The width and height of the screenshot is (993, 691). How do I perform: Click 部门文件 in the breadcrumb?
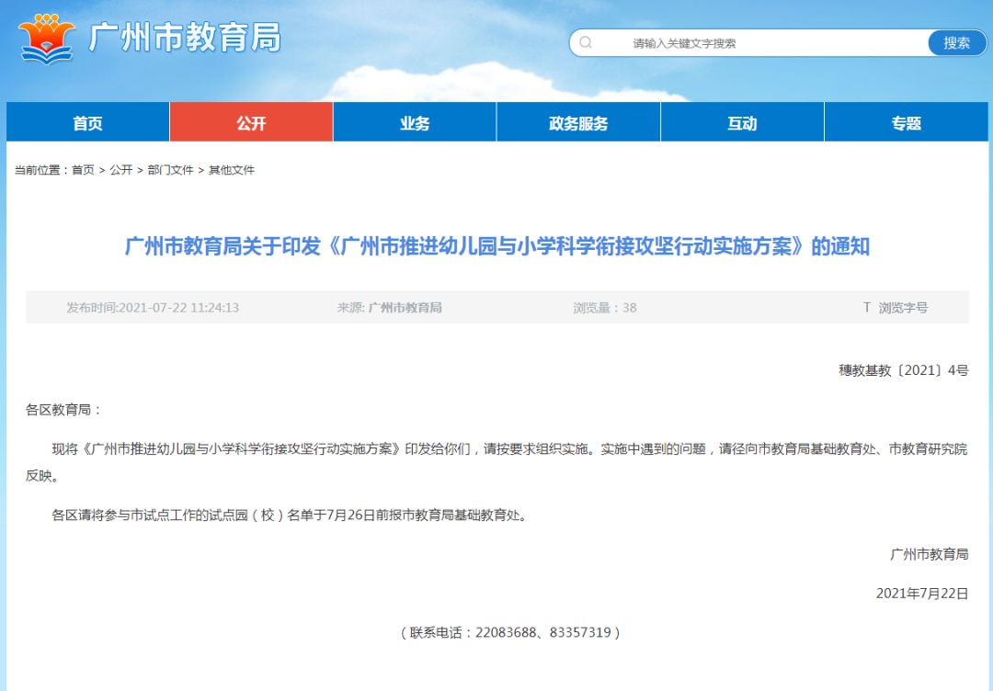170,170
